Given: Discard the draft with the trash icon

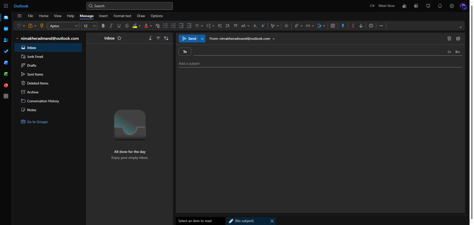Looking at the screenshot, I should click(449, 38).
